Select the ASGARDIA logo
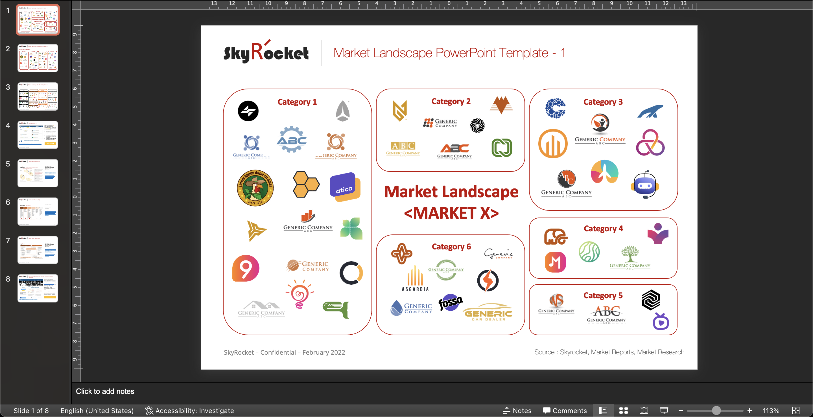This screenshot has height=417, width=813. pyautogui.click(x=415, y=278)
